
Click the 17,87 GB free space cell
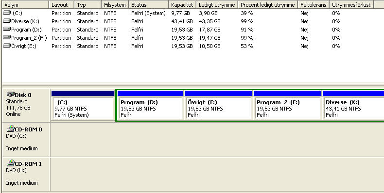pos(209,30)
